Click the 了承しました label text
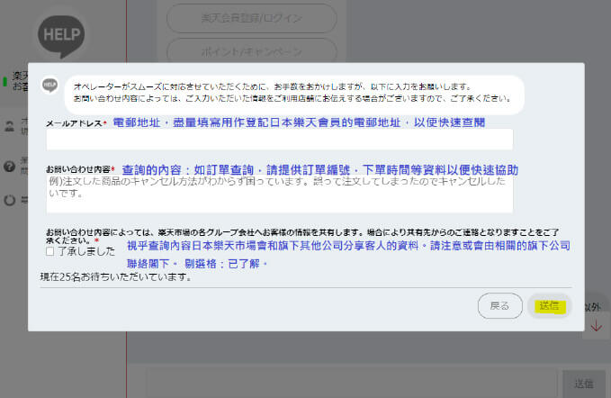Viewport: 611px width, 398px height. click(85, 251)
